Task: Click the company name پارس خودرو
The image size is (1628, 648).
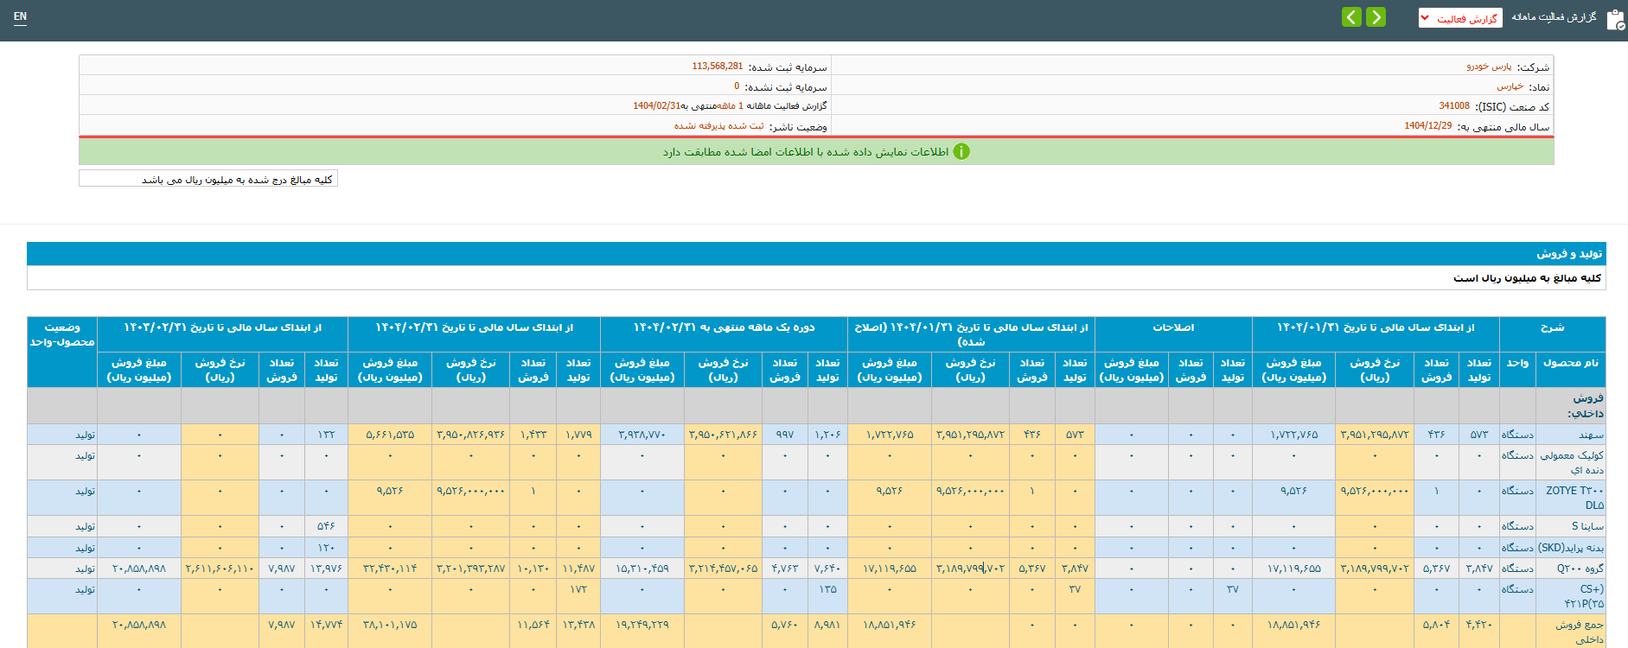Action: tap(1489, 67)
